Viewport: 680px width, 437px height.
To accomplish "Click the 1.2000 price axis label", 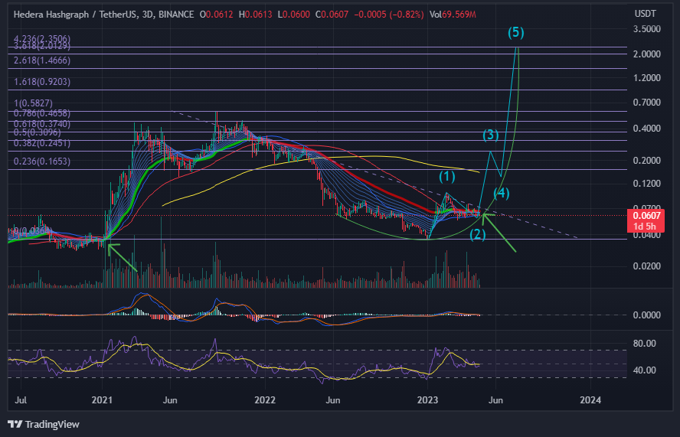I will pos(646,77).
